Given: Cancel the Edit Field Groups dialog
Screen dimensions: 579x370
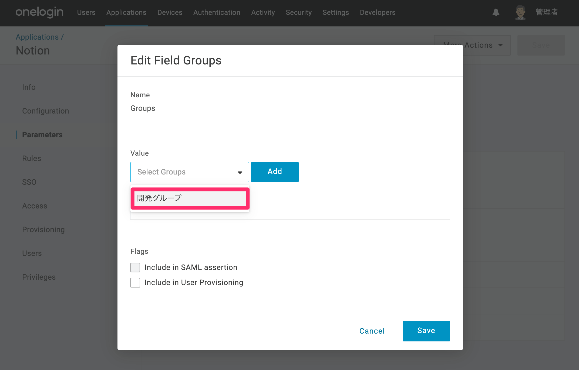Looking at the screenshot, I should pos(372,331).
